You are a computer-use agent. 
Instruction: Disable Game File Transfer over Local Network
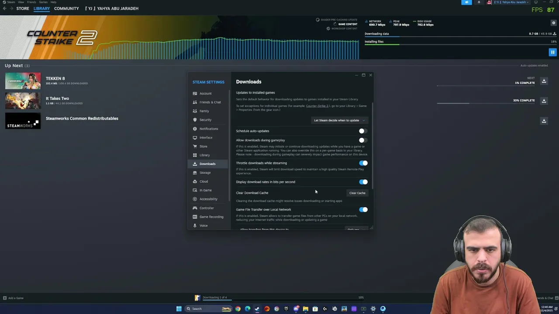pyautogui.click(x=363, y=209)
